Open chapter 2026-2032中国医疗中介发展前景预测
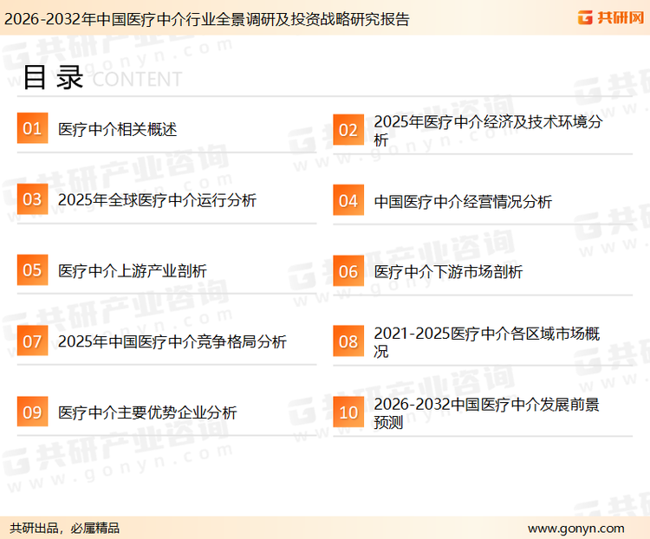 pos(486,413)
